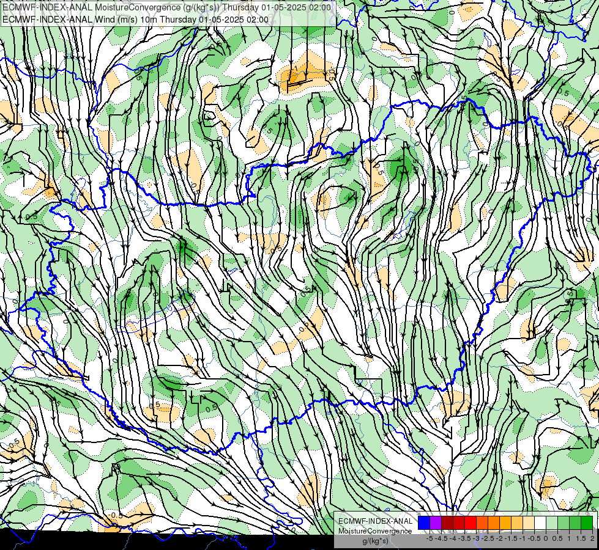Click the -5 tick label on legend scale
Viewport: 599px width, 550px height.
430,538
